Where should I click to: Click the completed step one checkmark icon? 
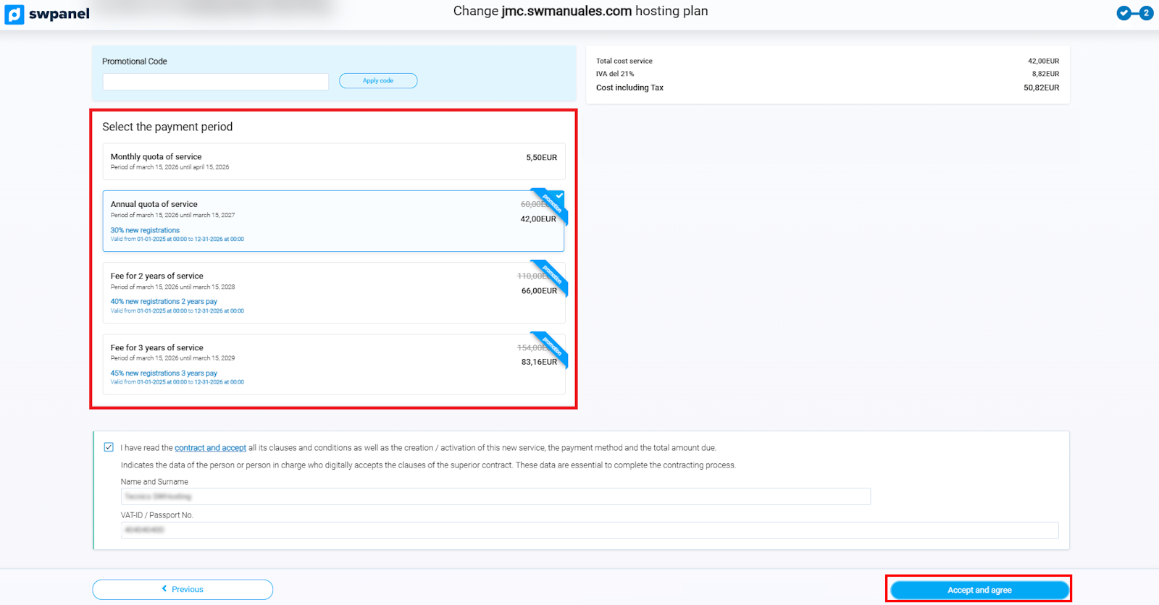(x=1124, y=13)
